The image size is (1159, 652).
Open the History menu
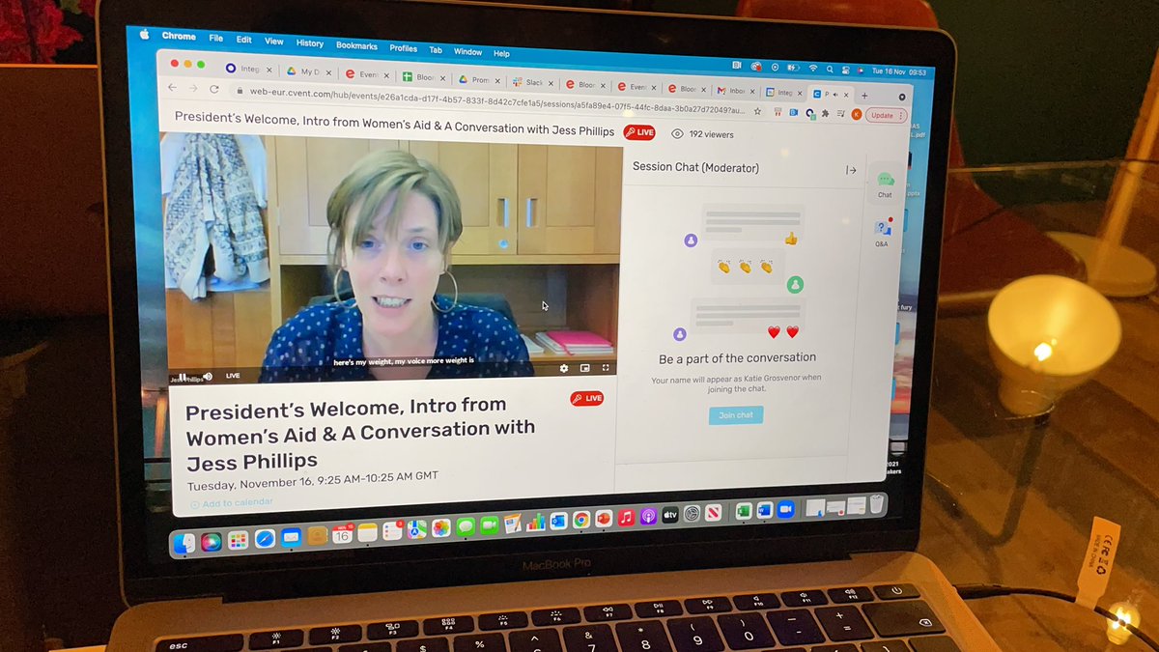point(310,43)
